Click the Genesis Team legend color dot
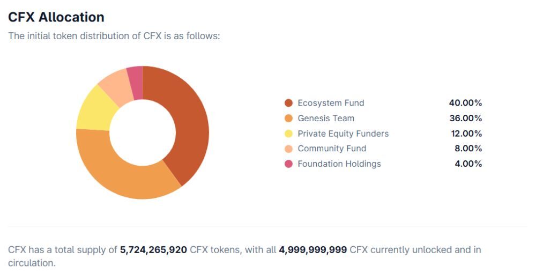Image resolution: width=536 pixels, height=280 pixels. tap(289, 118)
